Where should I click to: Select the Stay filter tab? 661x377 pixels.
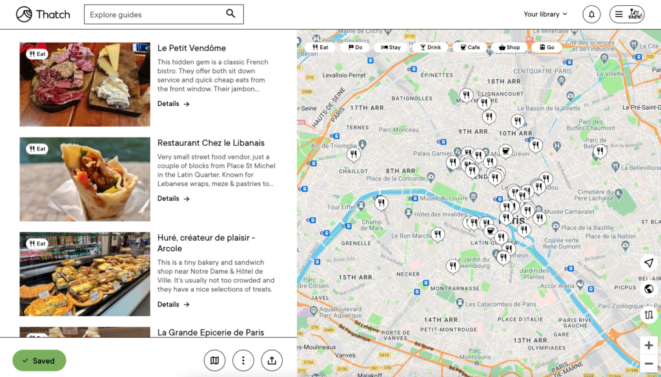tap(390, 46)
